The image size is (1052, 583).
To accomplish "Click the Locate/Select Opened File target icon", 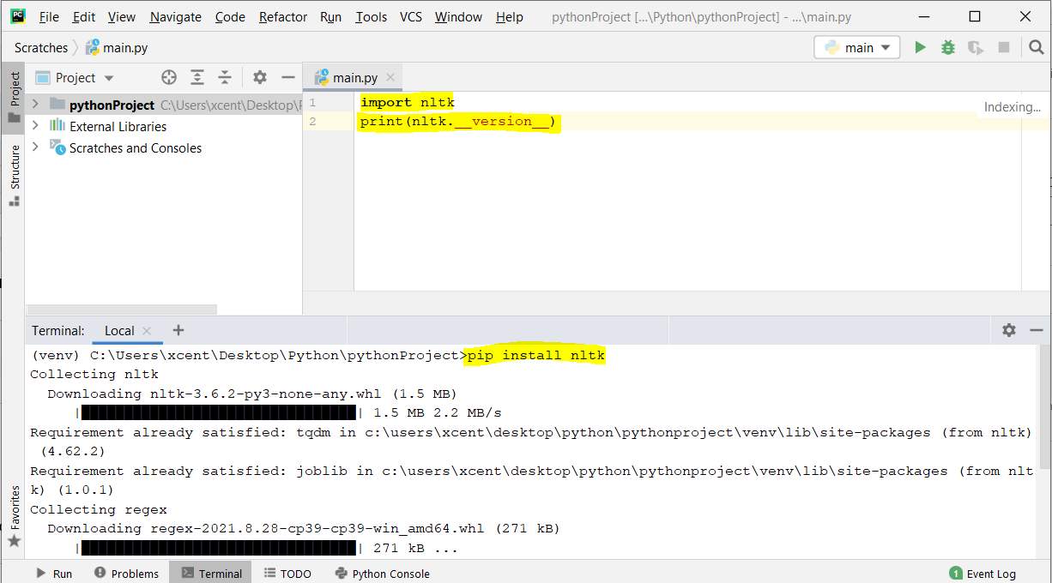I will 169,78.
